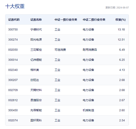This screenshot has width=136, height=129.
Task: Select stock code 002340
Action: (13, 70)
